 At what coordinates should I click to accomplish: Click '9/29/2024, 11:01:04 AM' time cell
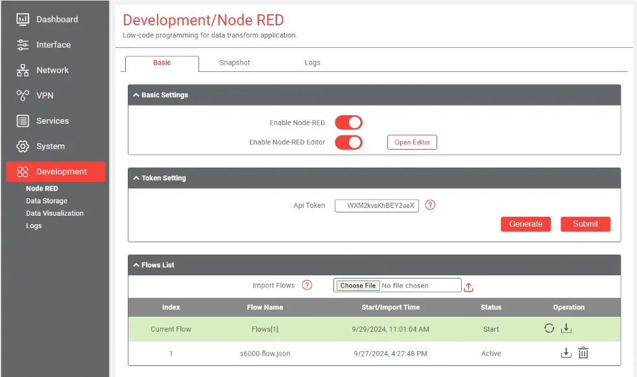pyautogui.click(x=391, y=329)
